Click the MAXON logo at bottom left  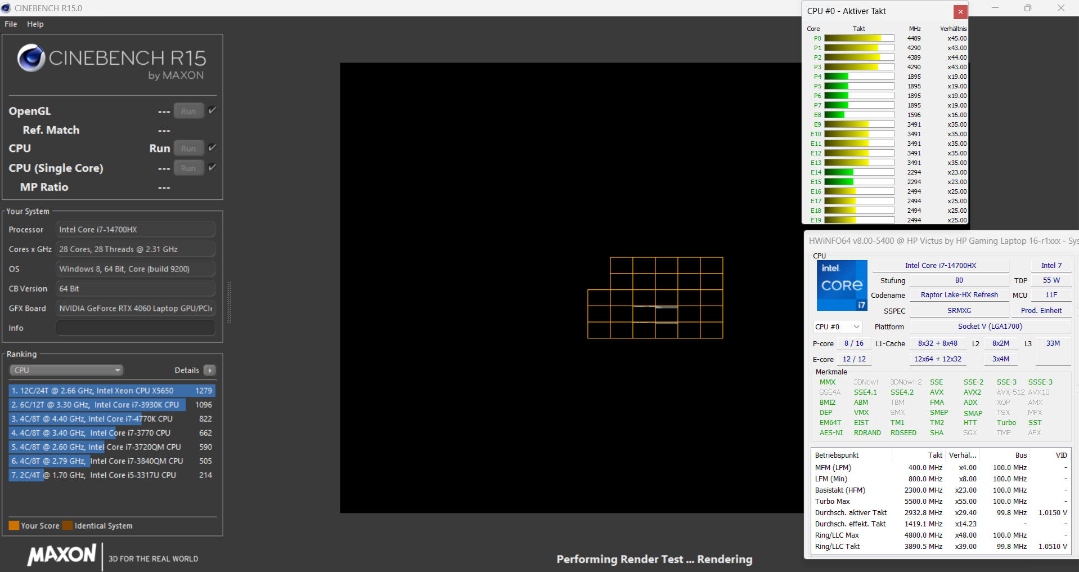click(62, 555)
